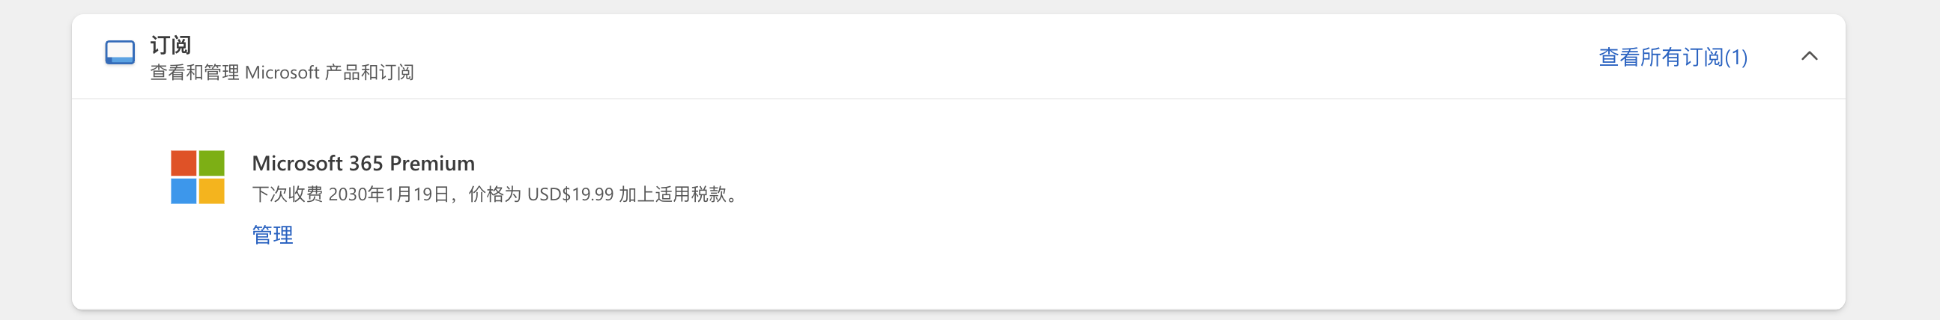This screenshot has width=1940, height=320.
Task: Click the 订阅 section heading
Action: point(171,45)
